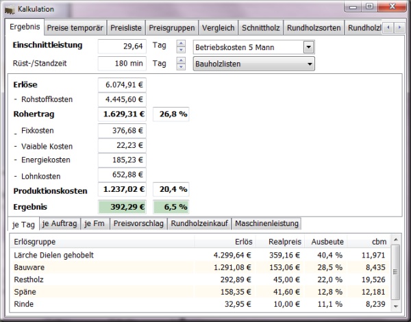Sort by the cbm column header
Image resolution: width=411 pixels, height=322 pixels.
369,241
